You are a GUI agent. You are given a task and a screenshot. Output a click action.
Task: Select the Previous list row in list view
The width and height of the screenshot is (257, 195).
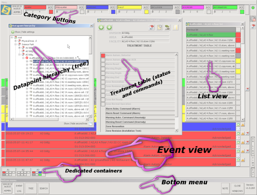click(x=211, y=30)
